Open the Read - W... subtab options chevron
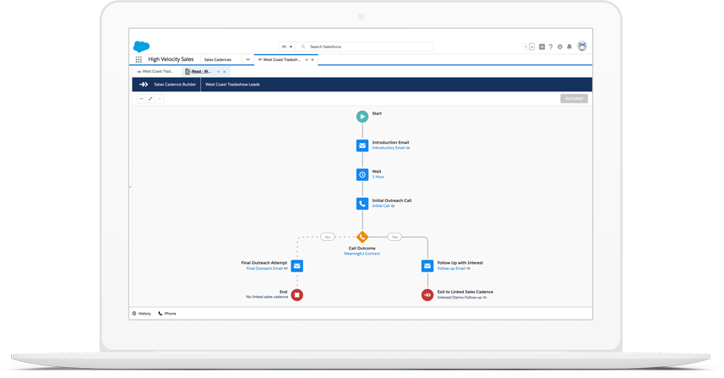Viewport: 724px width, 378px height. click(219, 72)
